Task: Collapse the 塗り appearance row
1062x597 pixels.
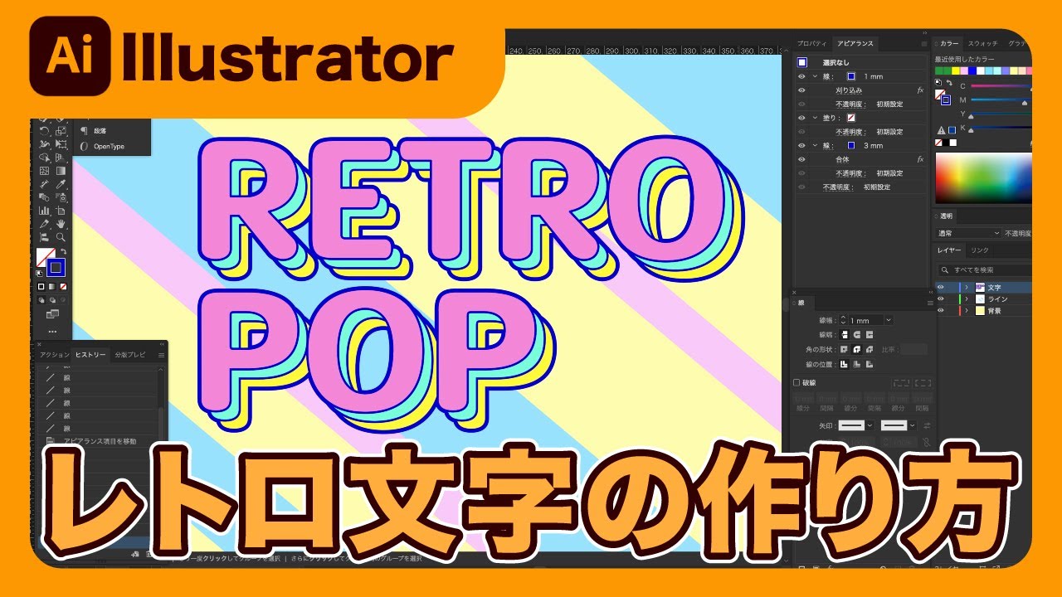Action: tap(815, 118)
